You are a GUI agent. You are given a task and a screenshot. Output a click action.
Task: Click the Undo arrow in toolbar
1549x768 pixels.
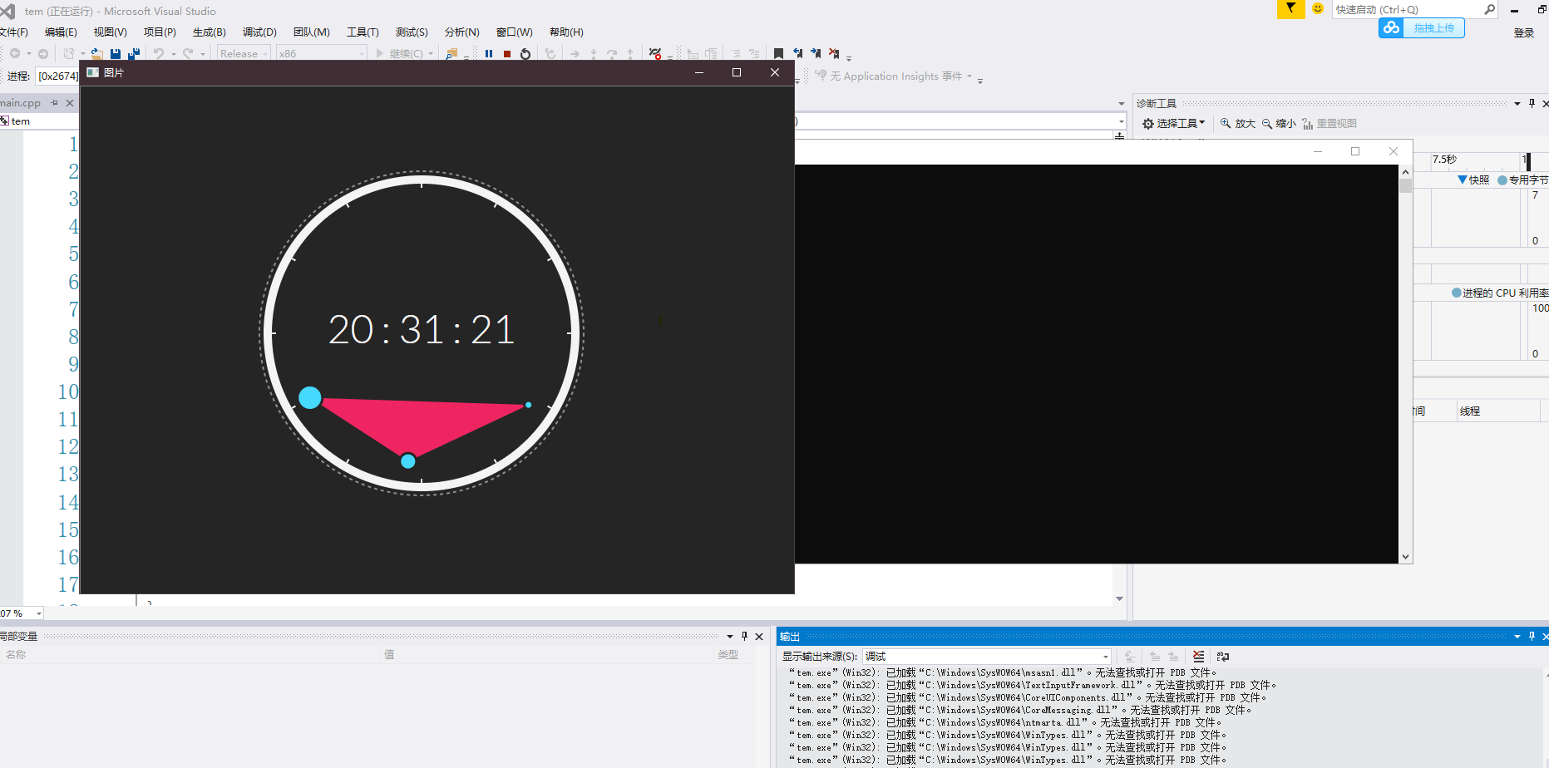click(158, 53)
